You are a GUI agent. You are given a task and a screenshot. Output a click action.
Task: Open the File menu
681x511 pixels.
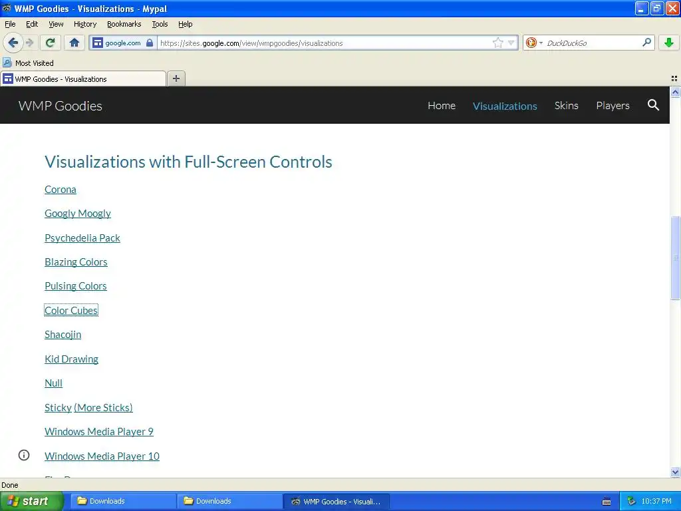point(10,25)
